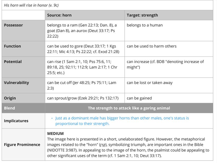Click the 'can be cut off' cell
Image resolution: width=217 pixels, height=163 pixels.
[x=82, y=85]
